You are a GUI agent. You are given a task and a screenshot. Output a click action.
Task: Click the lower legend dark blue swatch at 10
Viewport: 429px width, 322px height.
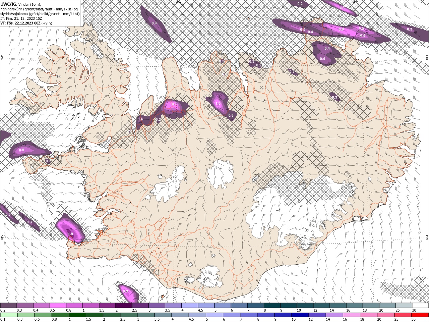pos(300,315)
